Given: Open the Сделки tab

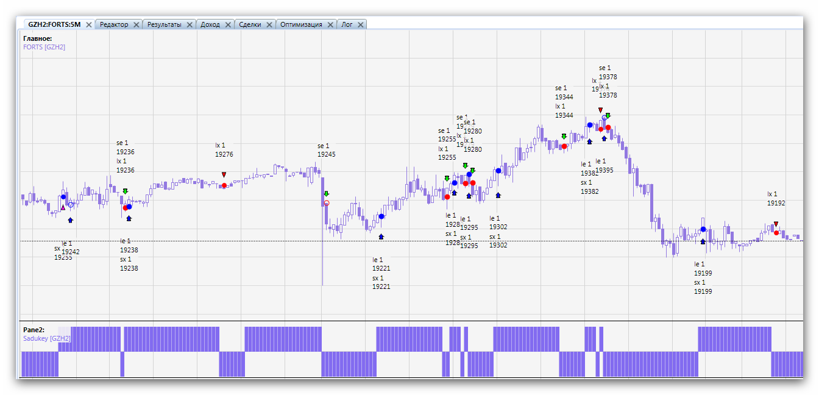Looking at the screenshot, I should [250, 24].
